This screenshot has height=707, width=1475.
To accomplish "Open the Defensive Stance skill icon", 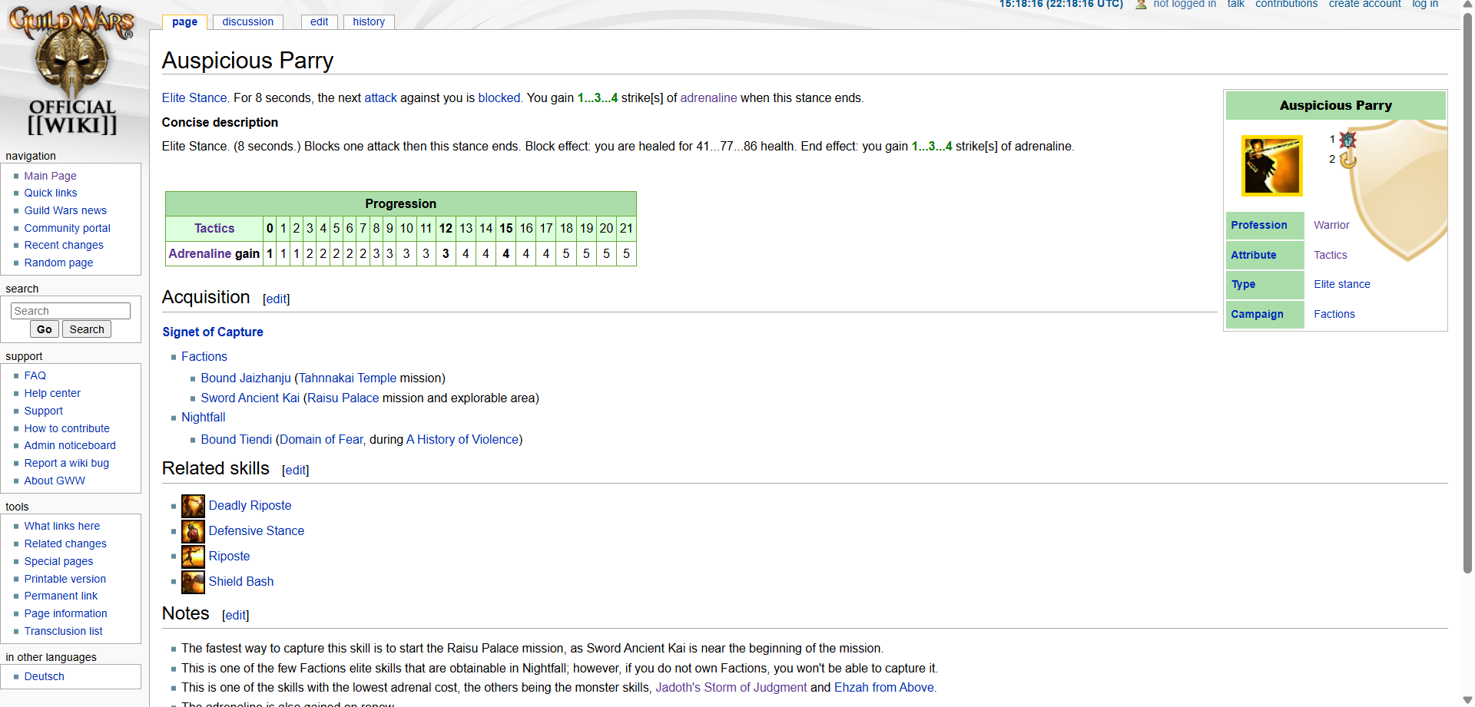I will (193, 531).
